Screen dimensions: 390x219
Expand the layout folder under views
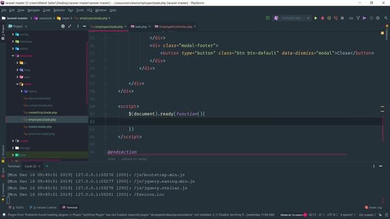click(21, 91)
